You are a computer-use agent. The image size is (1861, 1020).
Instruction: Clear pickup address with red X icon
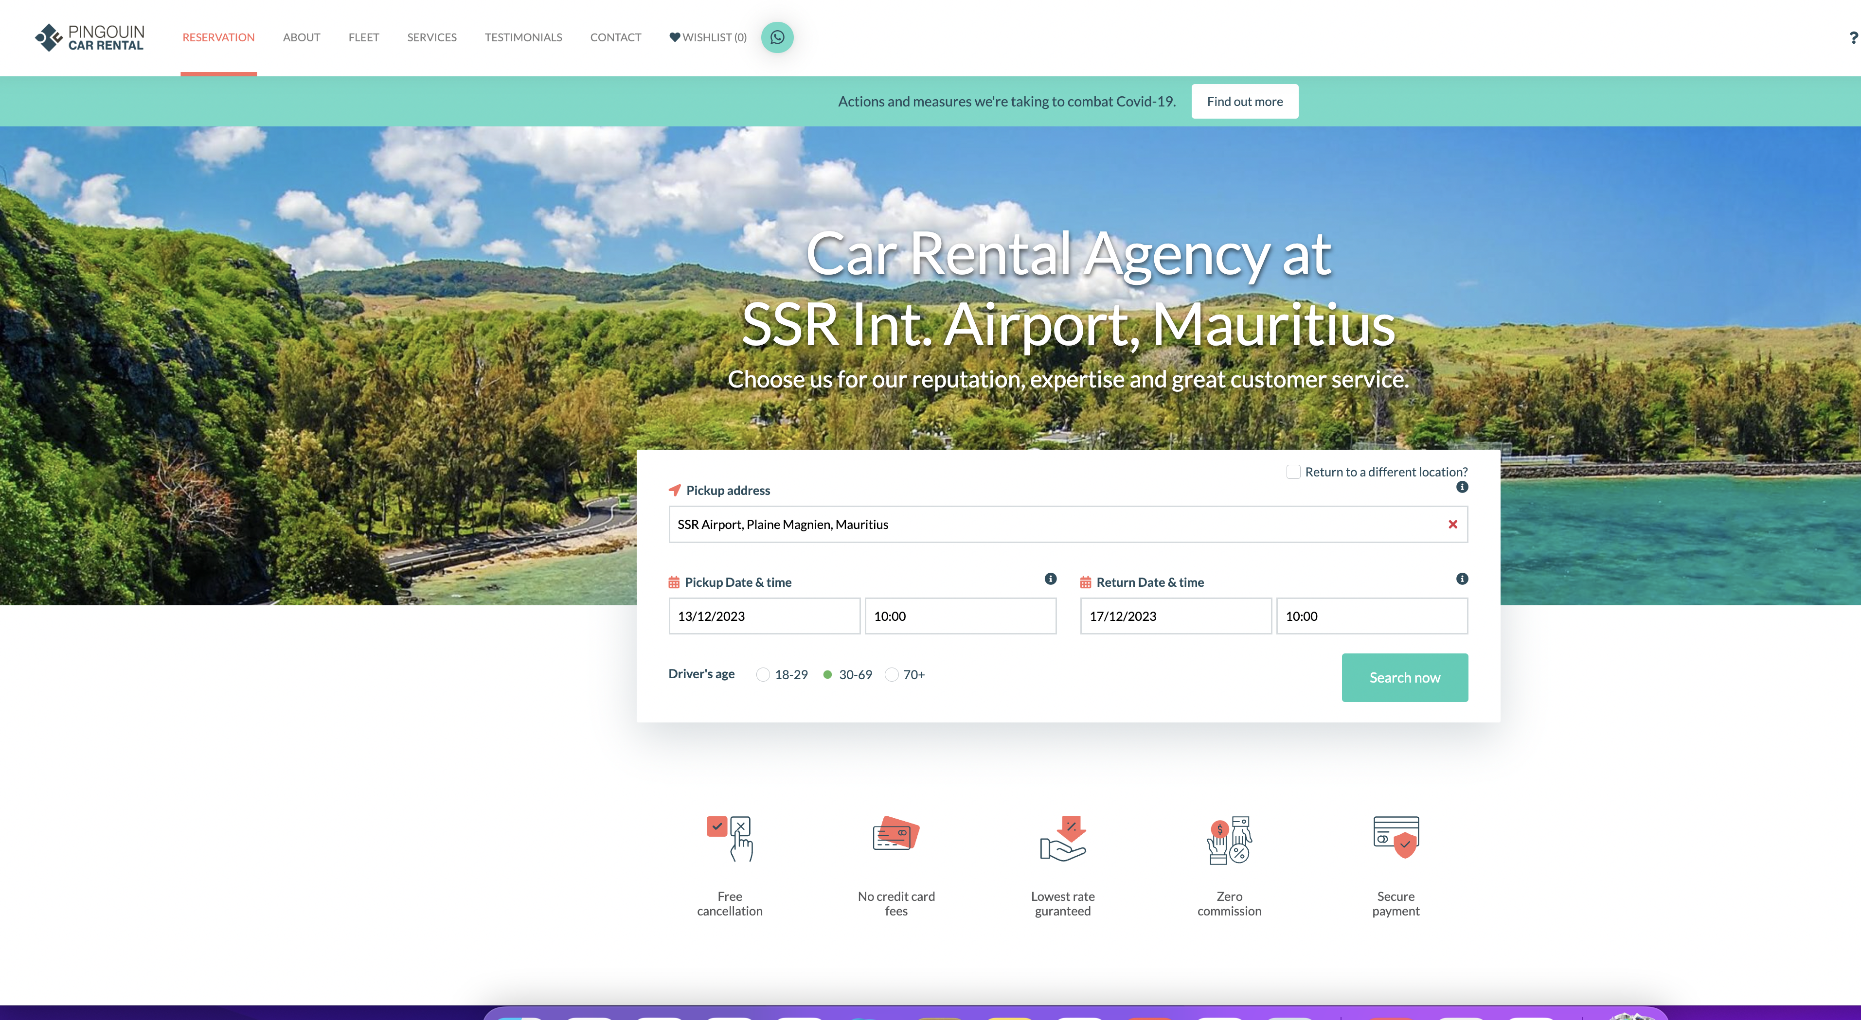(x=1452, y=524)
